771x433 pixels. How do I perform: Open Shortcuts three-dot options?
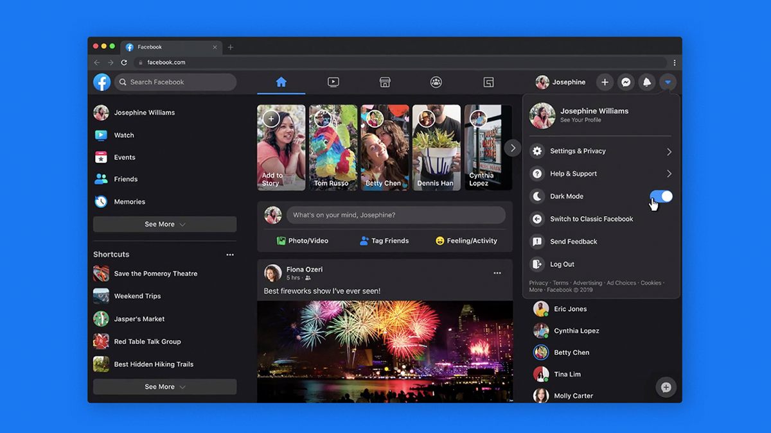(230, 255)
